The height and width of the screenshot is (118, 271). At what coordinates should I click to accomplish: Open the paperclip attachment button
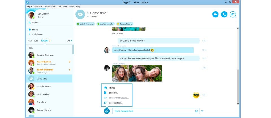pos(107,111)
